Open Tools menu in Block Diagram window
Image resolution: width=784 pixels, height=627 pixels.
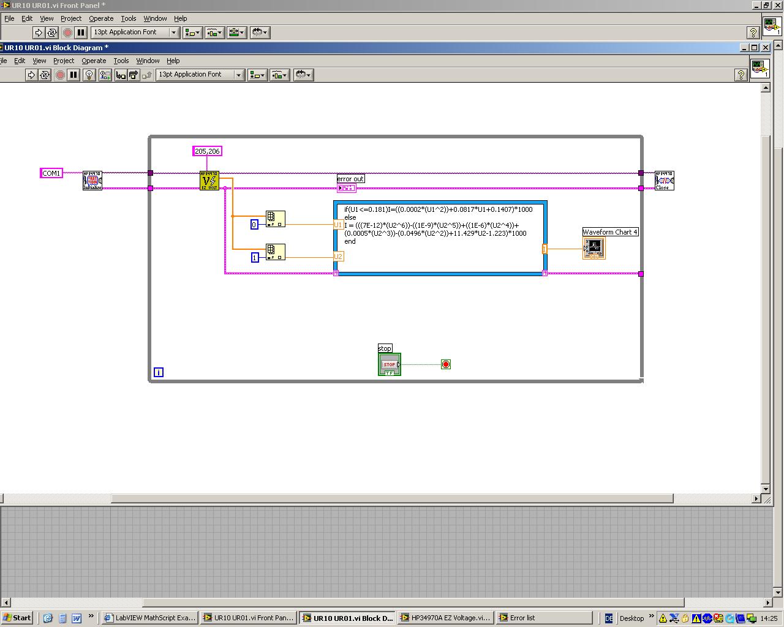[121, 61]
